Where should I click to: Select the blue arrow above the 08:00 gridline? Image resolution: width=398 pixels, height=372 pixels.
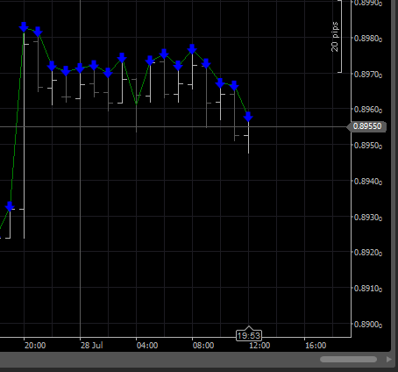point(192,49)
